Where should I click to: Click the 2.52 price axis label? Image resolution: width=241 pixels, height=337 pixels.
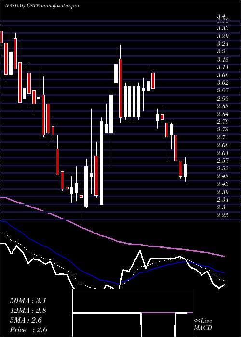coord(223,168)
